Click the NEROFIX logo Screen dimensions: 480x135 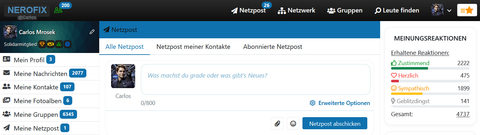(x=27, y=10)
